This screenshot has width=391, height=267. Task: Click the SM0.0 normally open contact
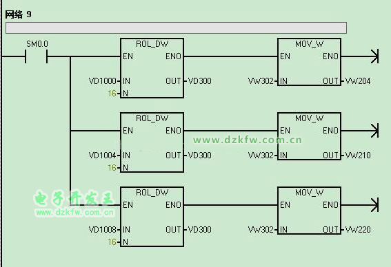pyautogui.click(x=36, y=56)
